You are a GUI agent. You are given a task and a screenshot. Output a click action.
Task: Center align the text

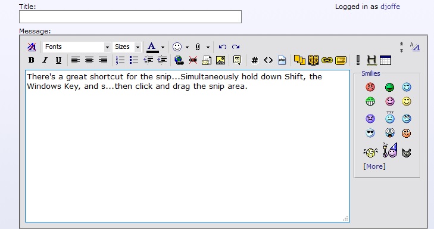(89, 60)
